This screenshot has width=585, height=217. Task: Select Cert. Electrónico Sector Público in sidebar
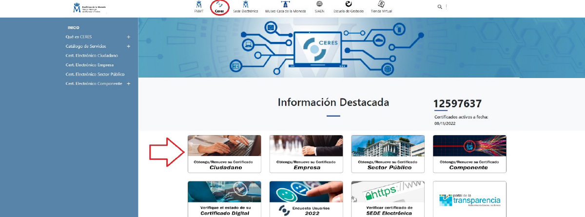coord(95,74)
